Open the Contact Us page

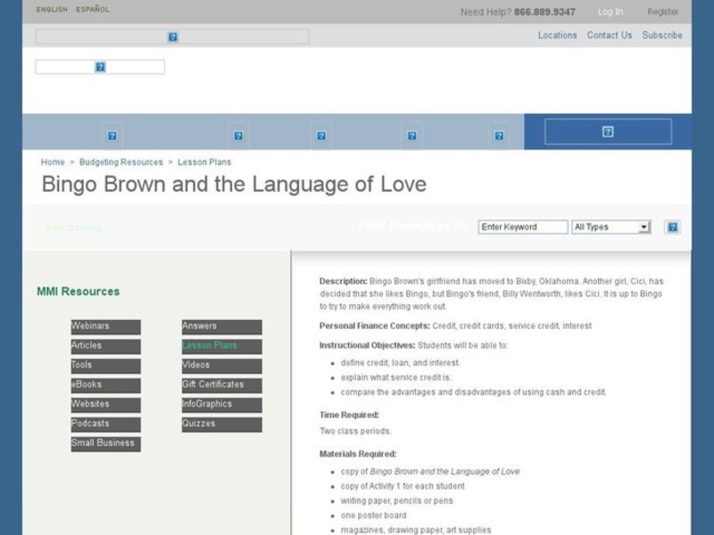coord(609,36)
